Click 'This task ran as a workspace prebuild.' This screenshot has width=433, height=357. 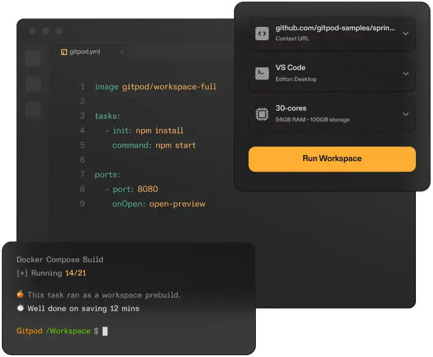point(104,295)
